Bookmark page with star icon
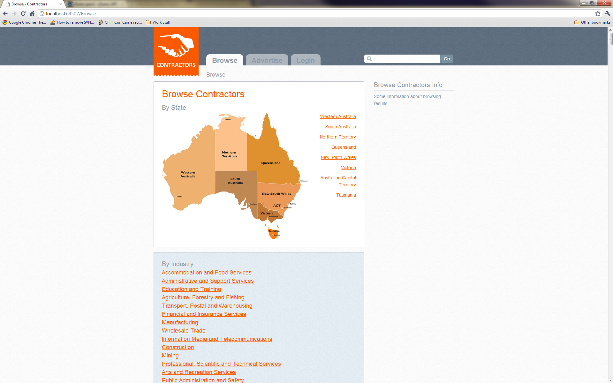 tap(598, 13)
